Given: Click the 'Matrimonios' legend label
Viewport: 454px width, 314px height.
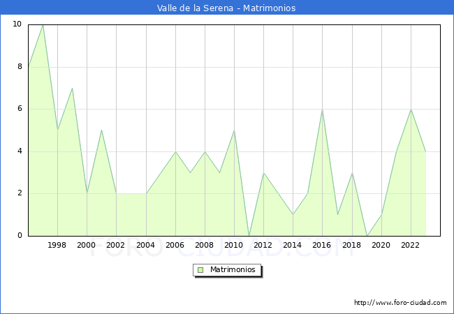Looking at the screenshot, I should pyautogui.click(x=233, y=269).
